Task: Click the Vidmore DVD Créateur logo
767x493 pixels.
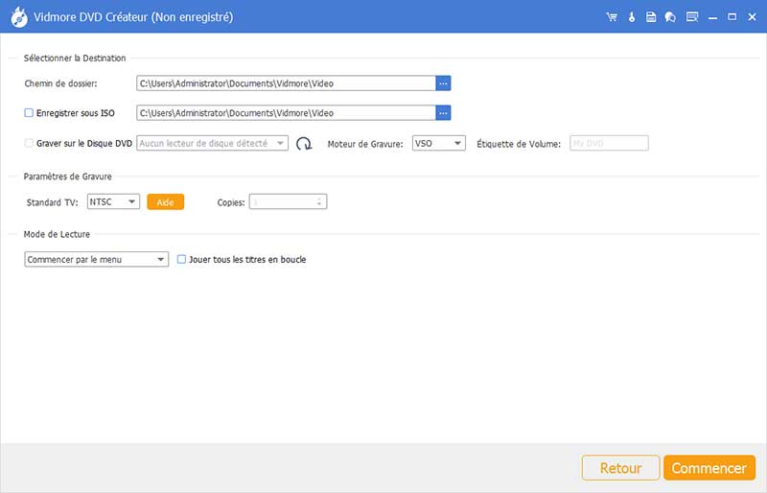Action: click(16, 17)
